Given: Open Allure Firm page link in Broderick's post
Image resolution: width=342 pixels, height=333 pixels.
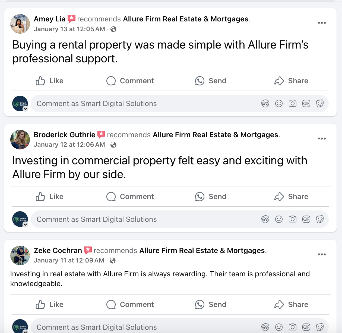Looking at the screenshot, I should pos(216,135).
